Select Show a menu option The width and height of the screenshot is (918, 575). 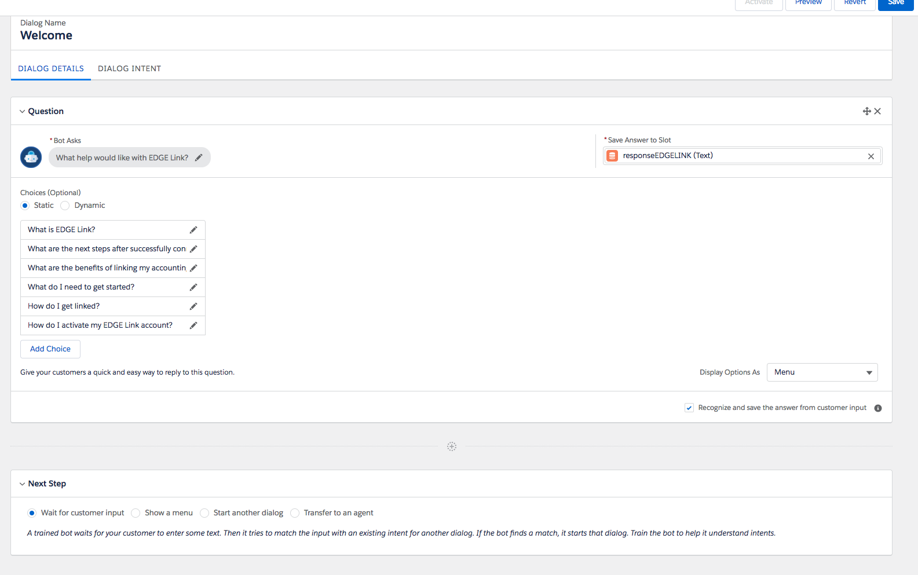[x=136, y=513]
